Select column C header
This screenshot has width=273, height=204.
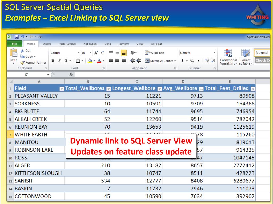[137, 81]
